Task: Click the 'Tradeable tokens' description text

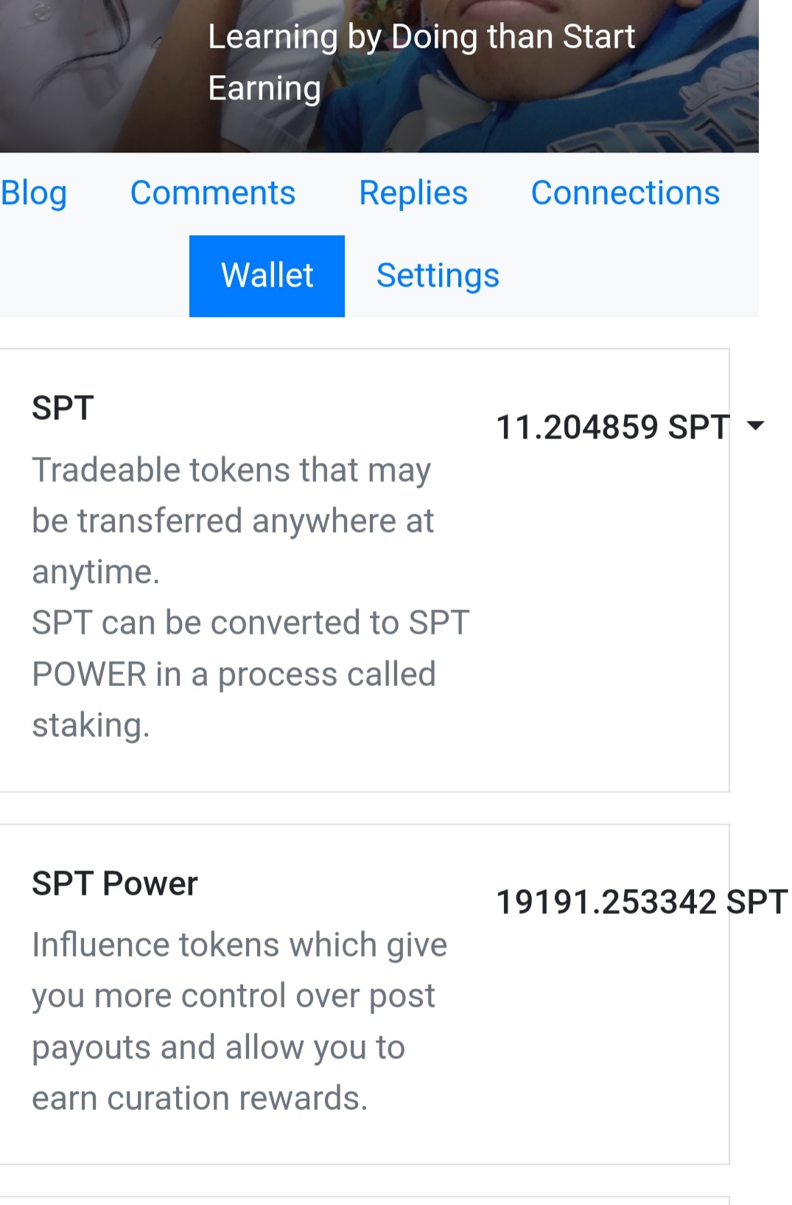Action: click(231, 470)
